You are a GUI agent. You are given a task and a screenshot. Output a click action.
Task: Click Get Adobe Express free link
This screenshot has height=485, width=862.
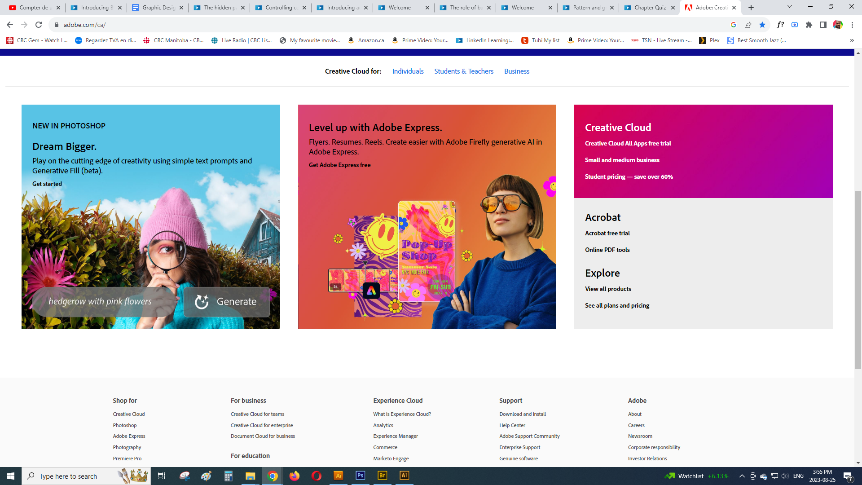coord(339,165)
